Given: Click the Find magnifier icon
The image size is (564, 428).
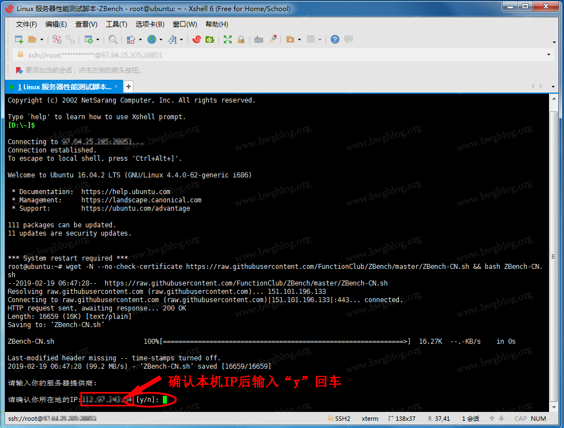Looking at the screenshot, I should point(113,39).
